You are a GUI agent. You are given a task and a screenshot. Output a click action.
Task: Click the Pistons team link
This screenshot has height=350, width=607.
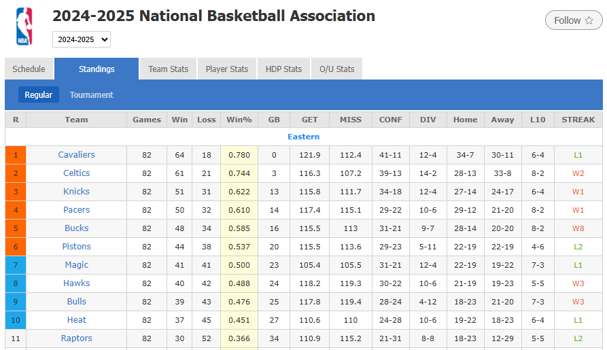(x=76, y=247)
